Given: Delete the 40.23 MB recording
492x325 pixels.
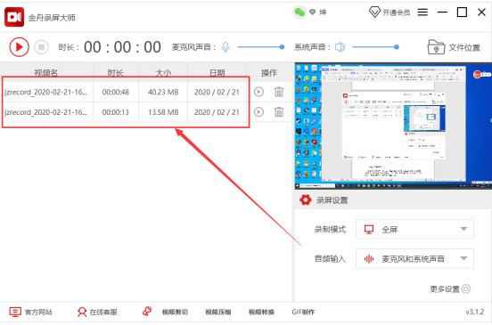Looking at the screenshot, I should (279, 92).
